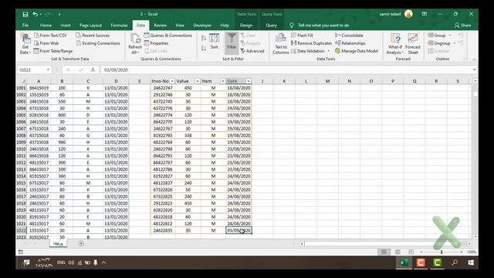
Task: Open Relationships manager
Action: click(350, 43)
